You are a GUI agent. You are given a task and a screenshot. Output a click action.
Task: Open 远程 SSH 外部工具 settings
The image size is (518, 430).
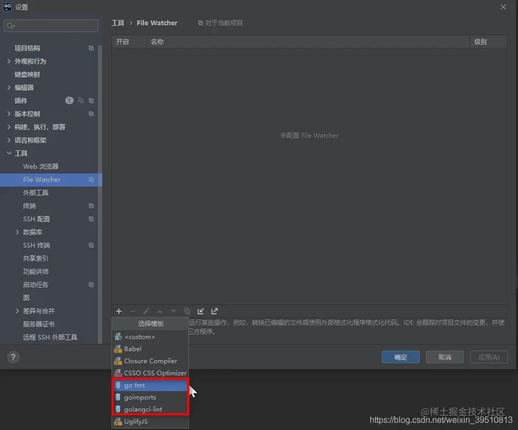(49, 337)
